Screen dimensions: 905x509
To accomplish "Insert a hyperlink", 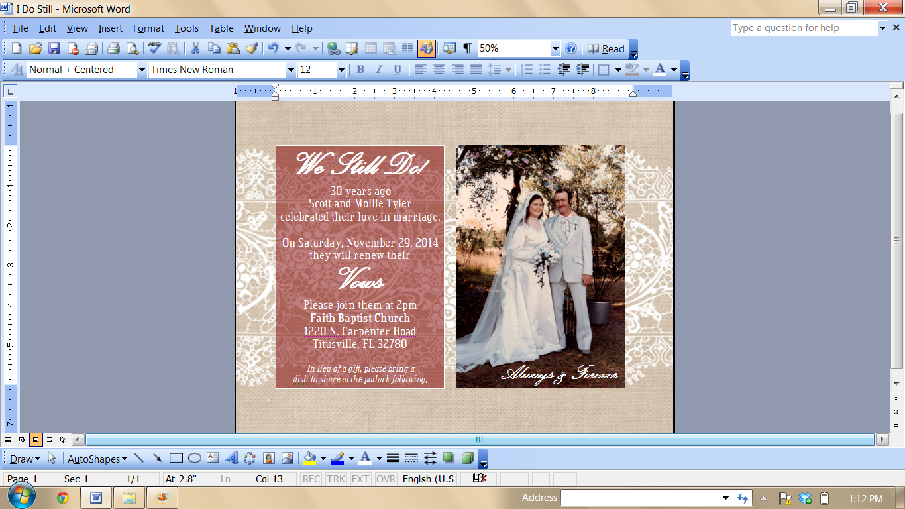I will 333,48.
